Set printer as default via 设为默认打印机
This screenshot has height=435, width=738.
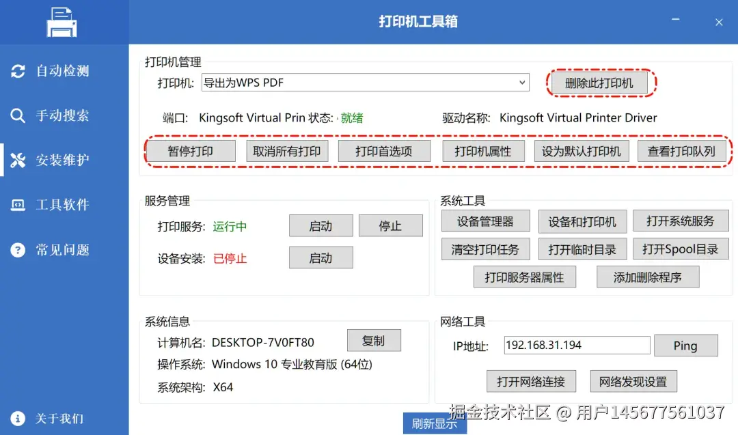pos(582,151)
